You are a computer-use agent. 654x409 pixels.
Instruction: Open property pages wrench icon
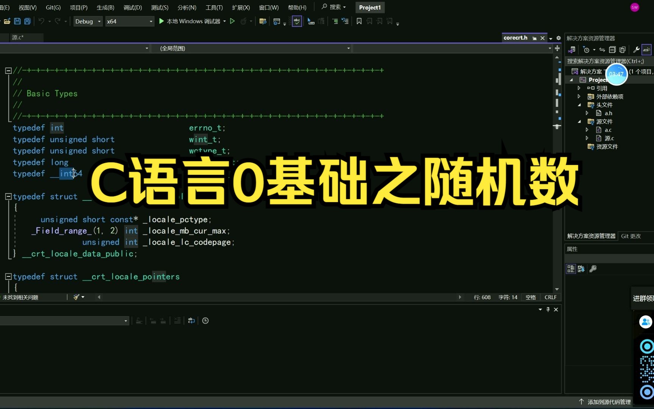point(593,269)
